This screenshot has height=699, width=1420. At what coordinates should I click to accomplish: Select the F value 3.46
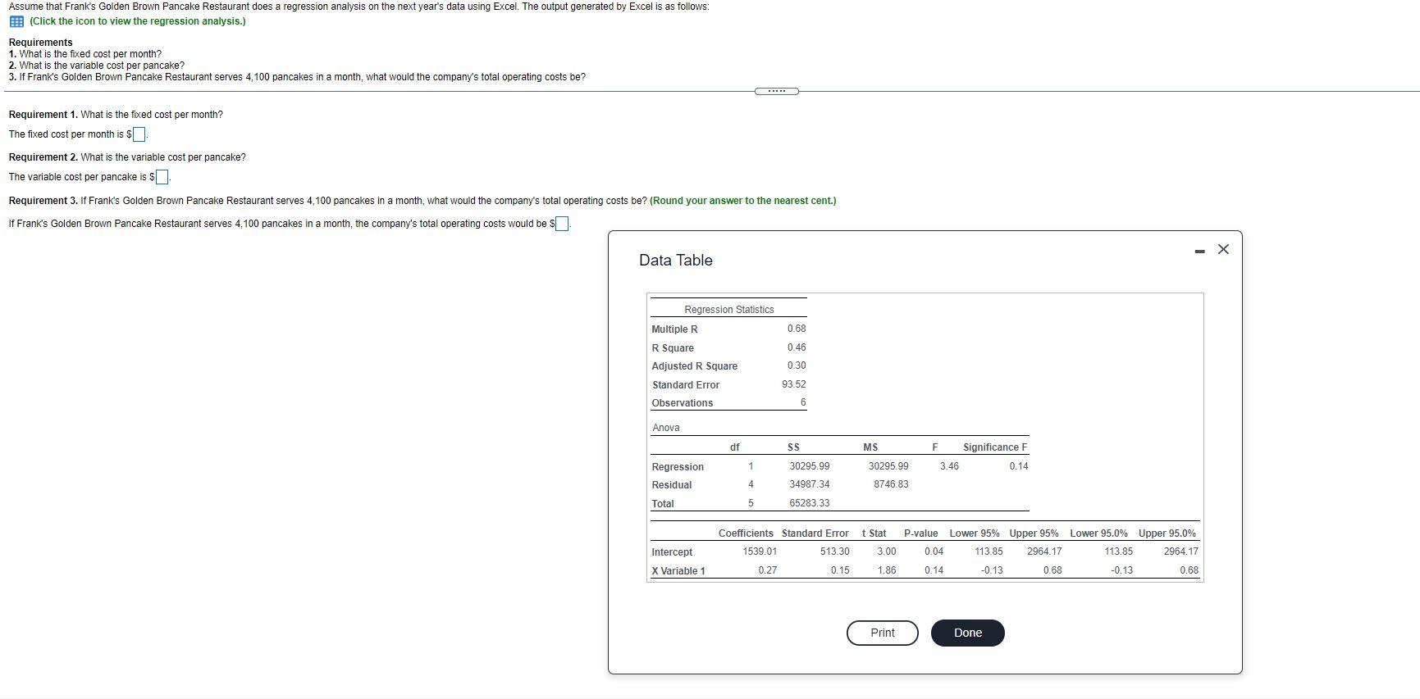(949, 466)
